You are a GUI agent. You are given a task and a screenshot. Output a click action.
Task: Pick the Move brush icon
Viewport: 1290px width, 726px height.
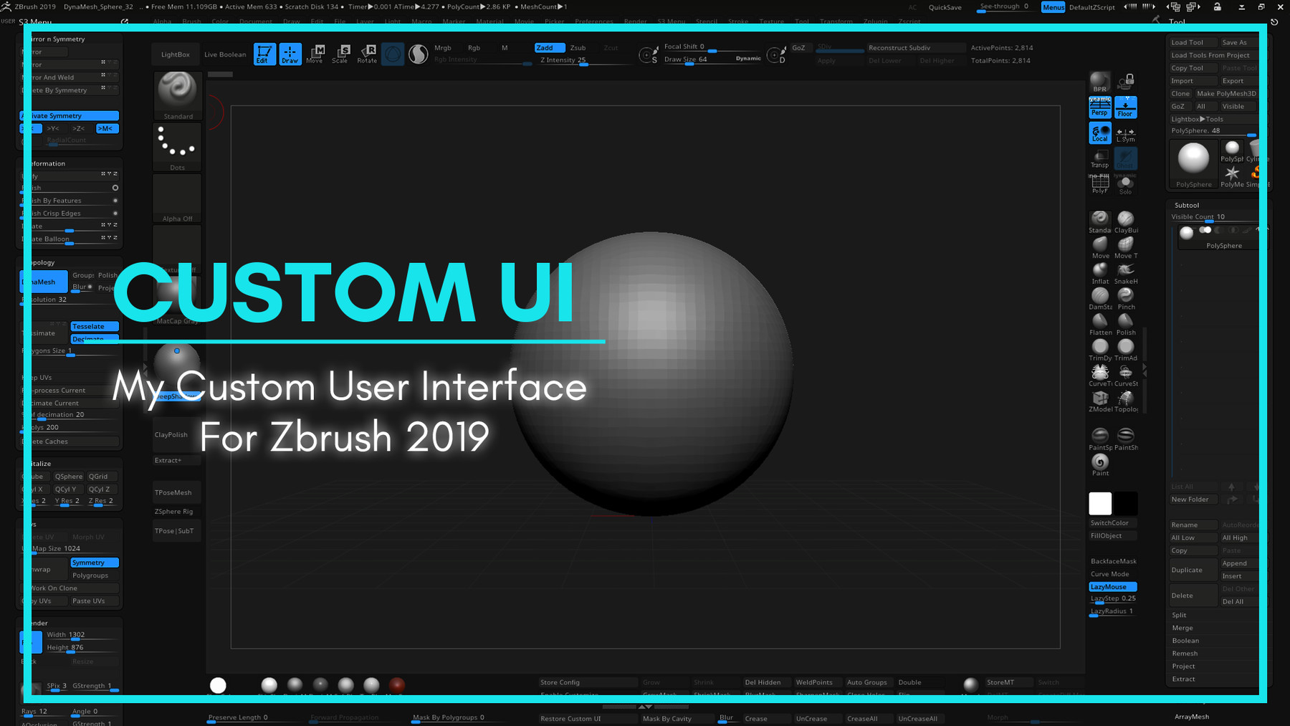pyautogui.click(x=1099, y=247)
